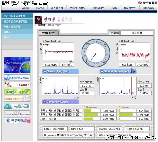Image resolution: width=158 pixels, height=142 pixels.
Task: Click the 11.3 ms round-trip value
Action: tap(144, 86)
